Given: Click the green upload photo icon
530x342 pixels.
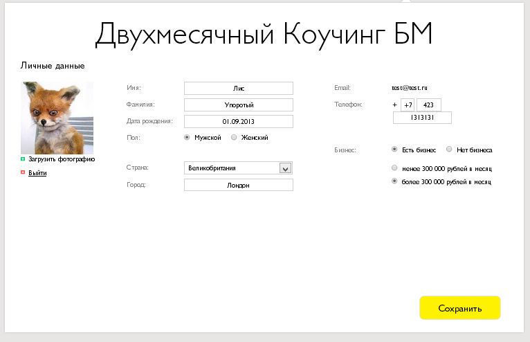Looking at the screenshot, I should (x=23, y=159).
